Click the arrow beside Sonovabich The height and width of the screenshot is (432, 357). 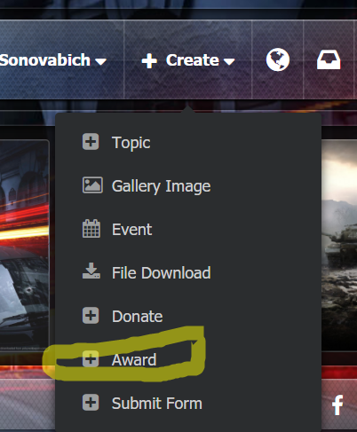tap(100, 61)
